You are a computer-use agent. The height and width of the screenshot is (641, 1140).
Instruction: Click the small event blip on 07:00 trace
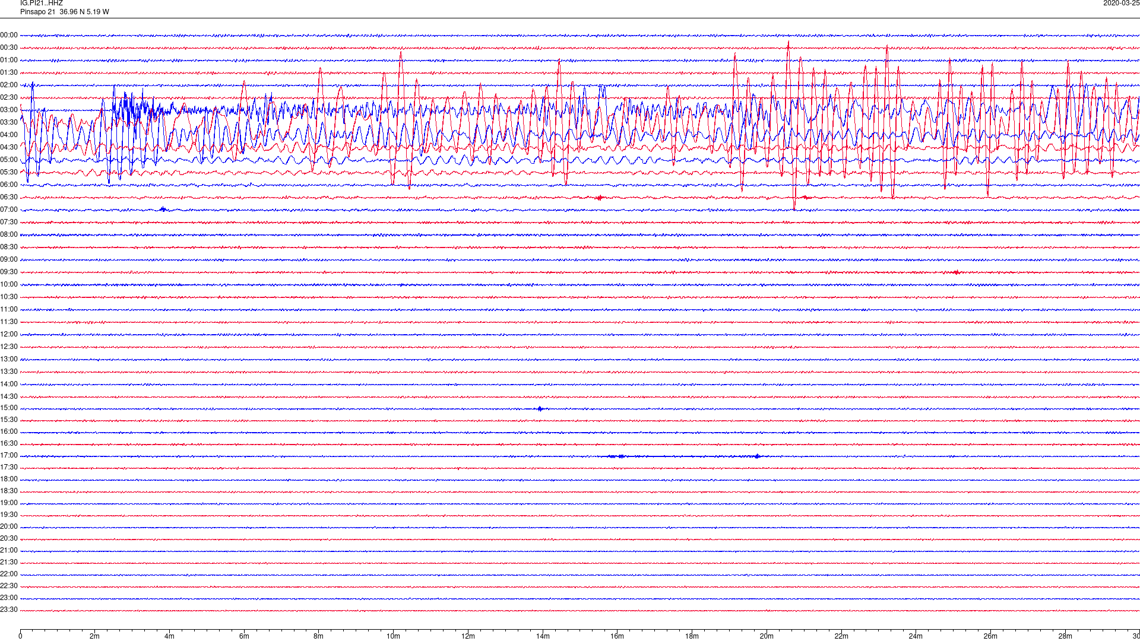(163, 210)
